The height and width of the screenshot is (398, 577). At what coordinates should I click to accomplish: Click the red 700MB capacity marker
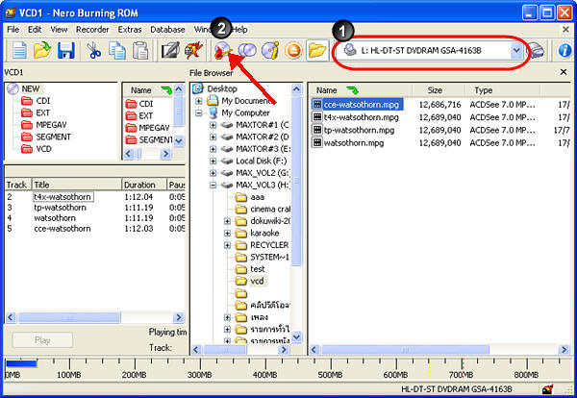coord(463,366)
